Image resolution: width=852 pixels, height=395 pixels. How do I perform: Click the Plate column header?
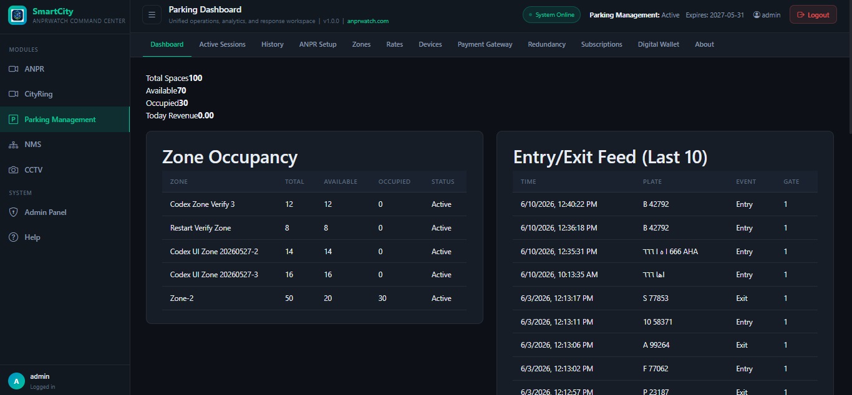[652, 182]
